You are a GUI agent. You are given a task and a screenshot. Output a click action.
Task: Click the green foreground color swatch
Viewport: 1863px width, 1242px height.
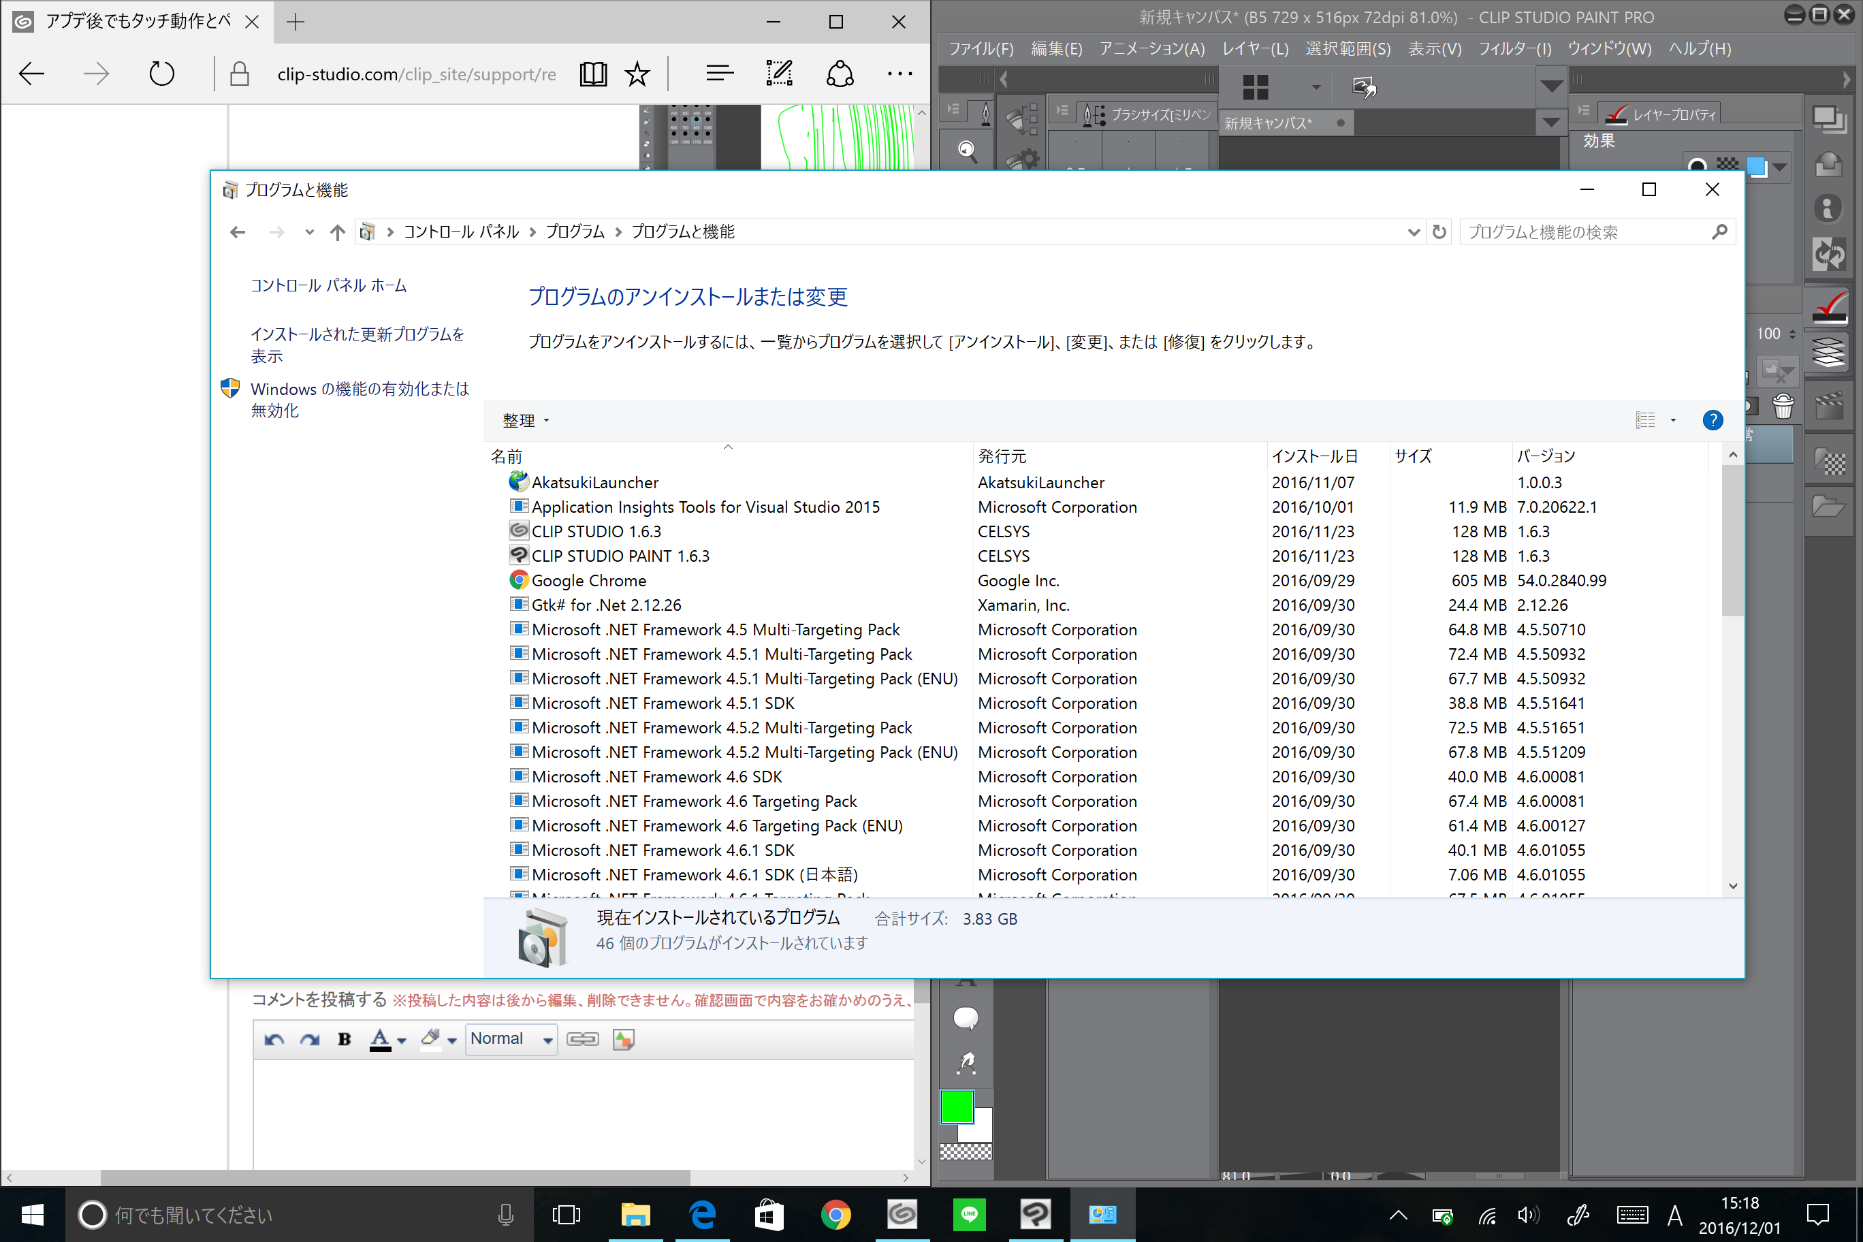(x=956, y=1107)
